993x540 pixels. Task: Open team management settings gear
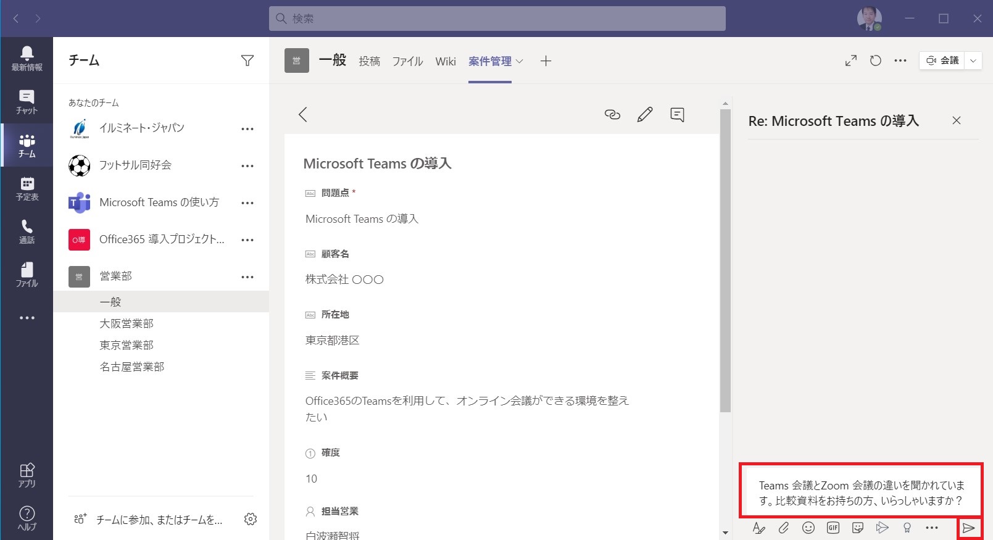point(251,519)
